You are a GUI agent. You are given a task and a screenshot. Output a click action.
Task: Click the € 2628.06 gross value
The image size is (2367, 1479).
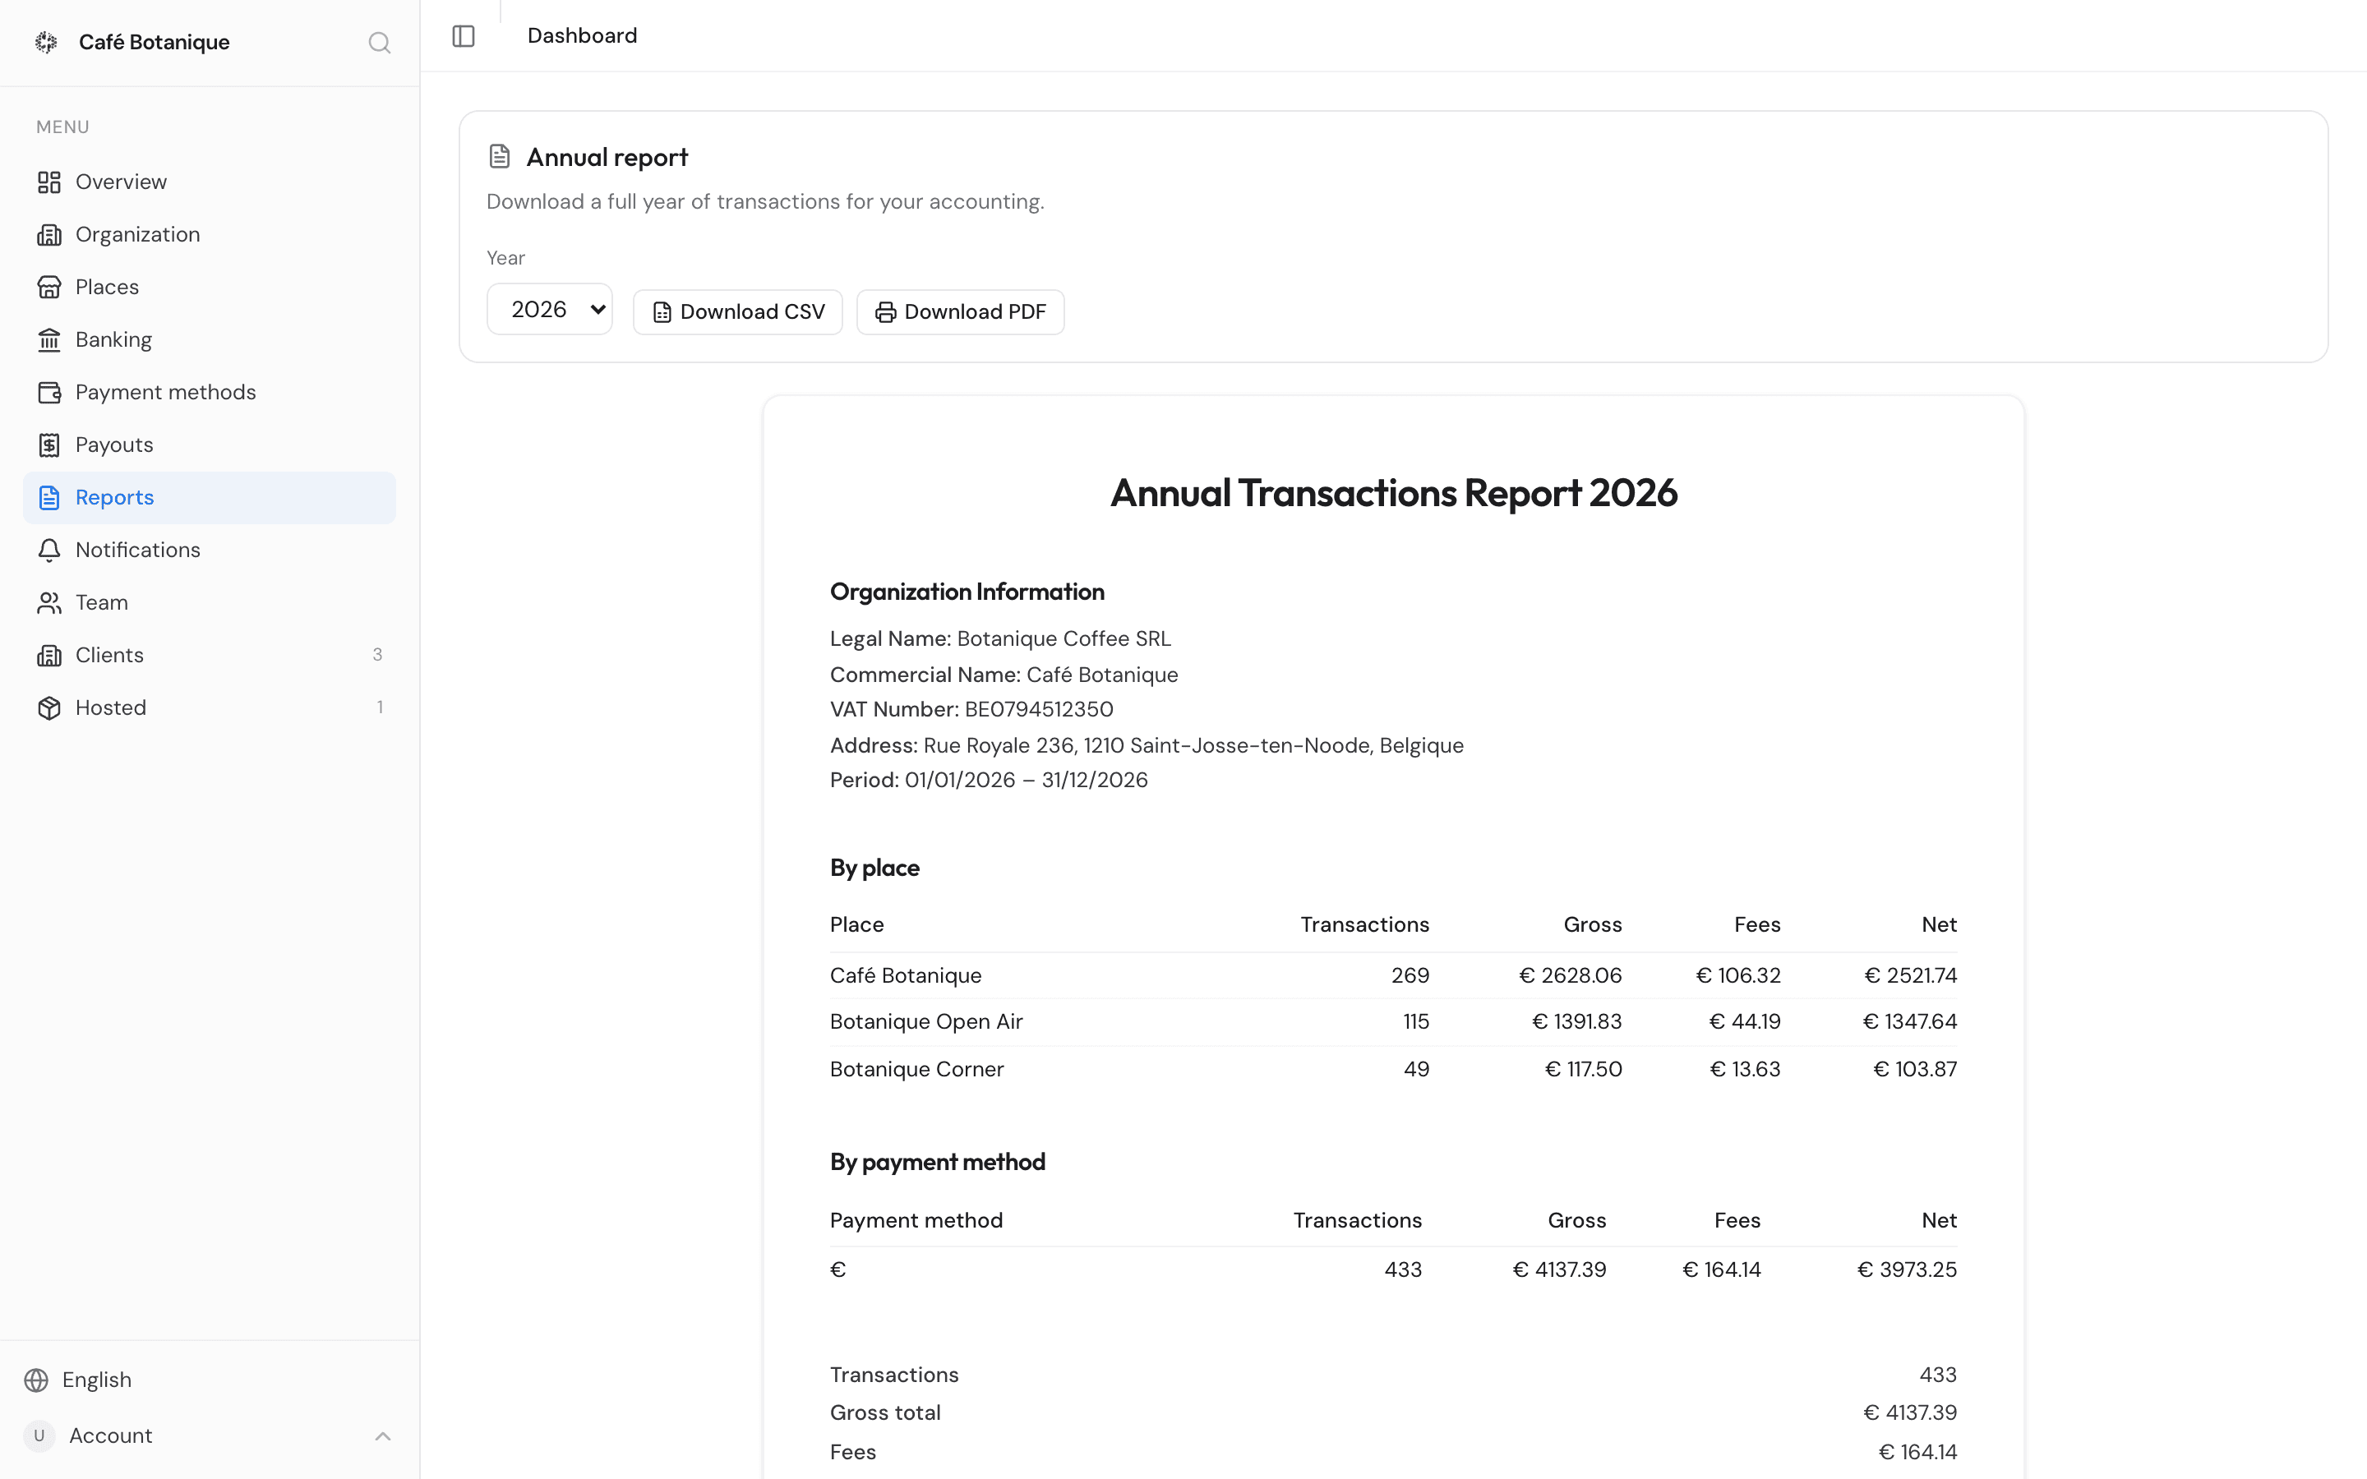click(1571, 975)
